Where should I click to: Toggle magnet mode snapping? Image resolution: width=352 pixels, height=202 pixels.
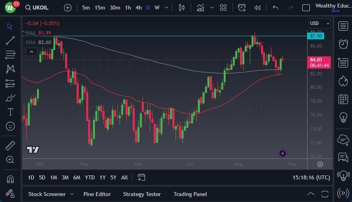coord(10,179)
